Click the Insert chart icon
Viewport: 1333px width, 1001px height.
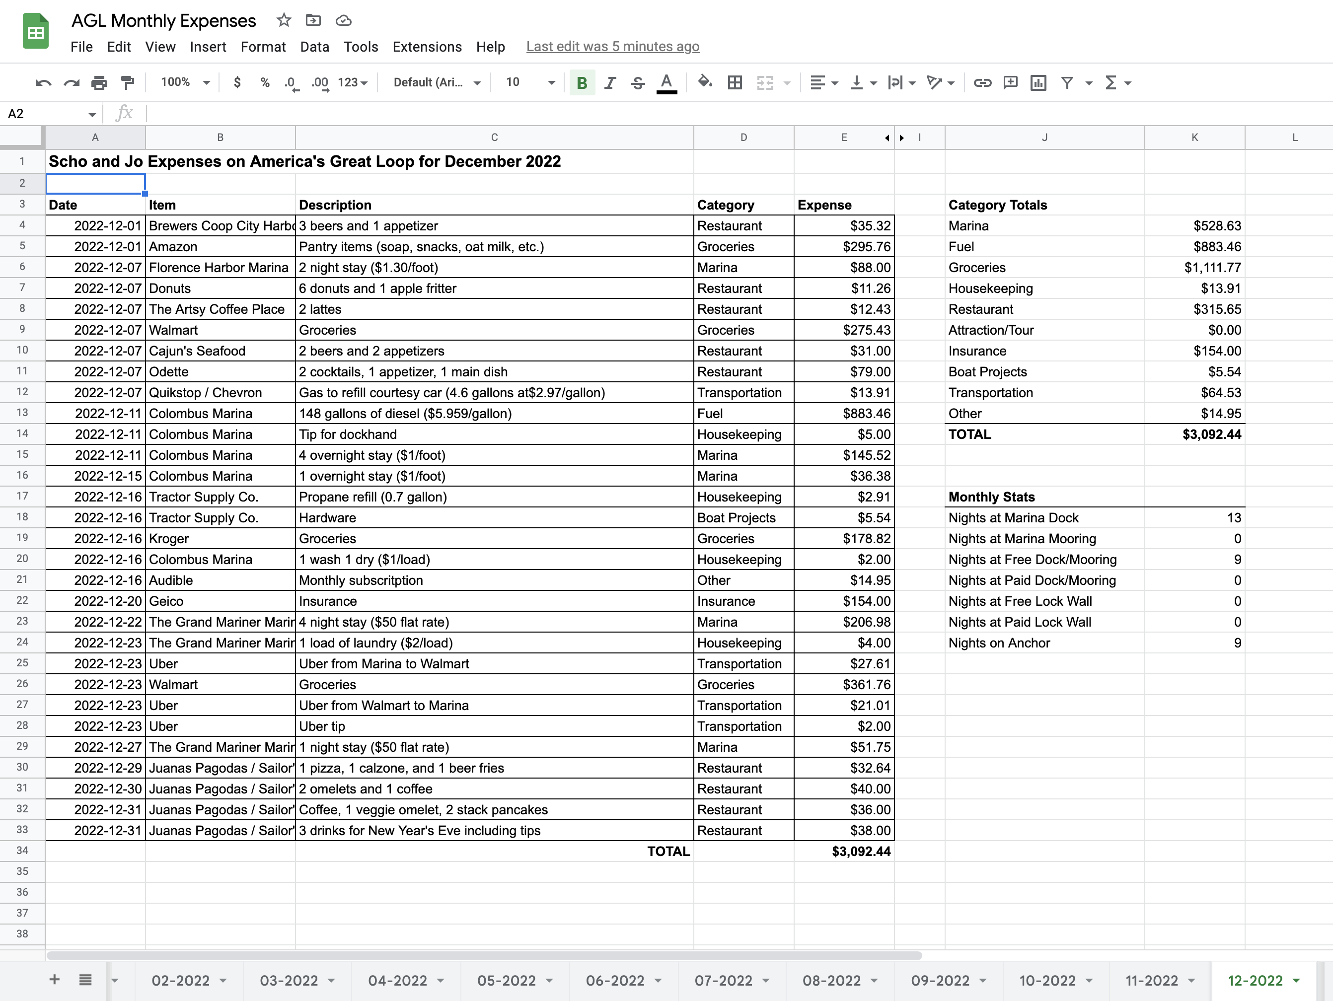pos(1037,82)
